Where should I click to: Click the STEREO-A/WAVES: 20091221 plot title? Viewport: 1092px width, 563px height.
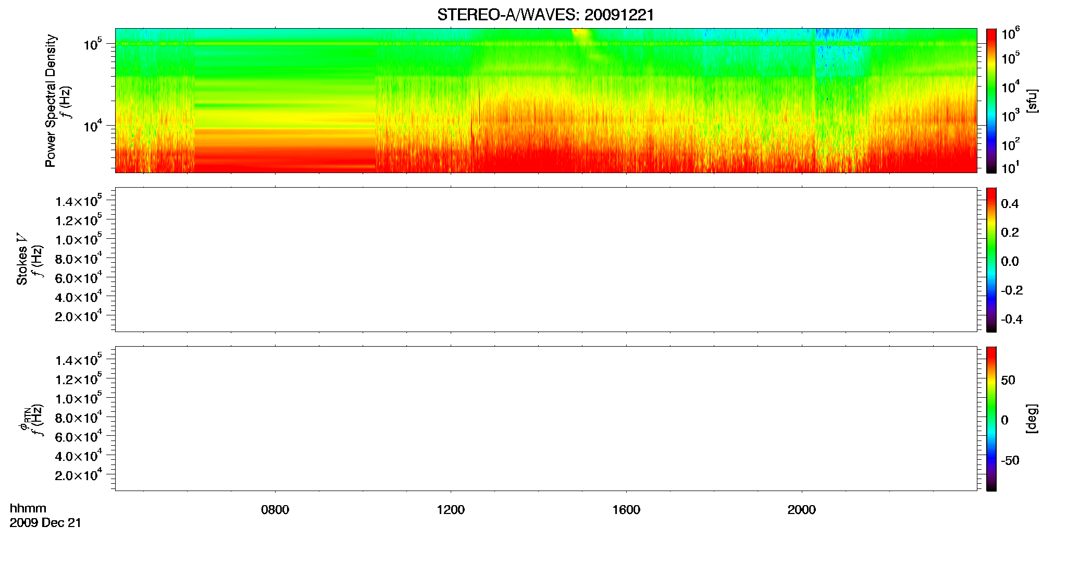[x=545, y=15]
